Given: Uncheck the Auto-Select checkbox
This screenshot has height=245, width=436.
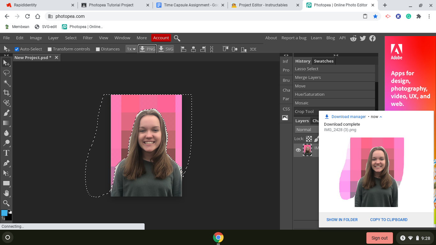Looking at the screenshot, I should tap(17, 49).
